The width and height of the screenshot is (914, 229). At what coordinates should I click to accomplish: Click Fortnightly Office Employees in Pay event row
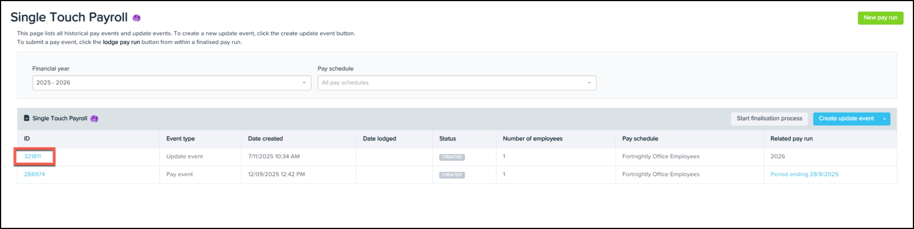661,174
